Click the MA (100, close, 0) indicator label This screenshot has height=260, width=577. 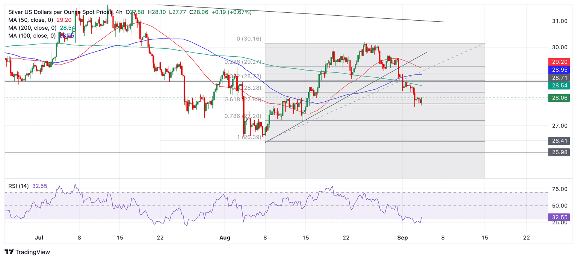pyautogui.click(x=32, y=36)
